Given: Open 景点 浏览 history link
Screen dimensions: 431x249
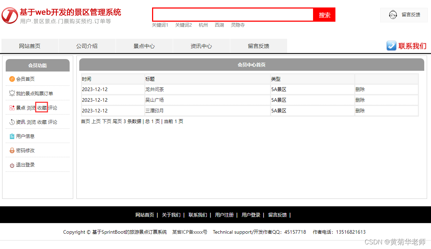Looking at the screenshot, I should (x=31, y=108).
